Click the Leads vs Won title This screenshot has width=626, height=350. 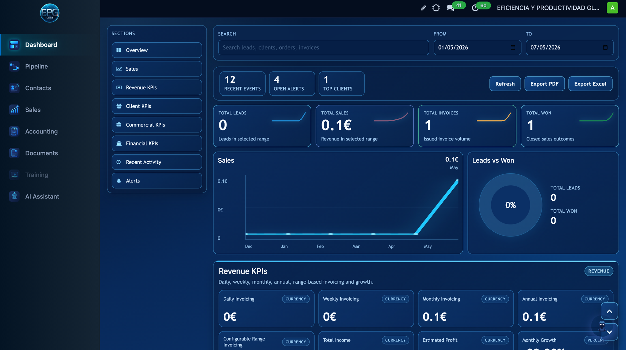[493, 160]
